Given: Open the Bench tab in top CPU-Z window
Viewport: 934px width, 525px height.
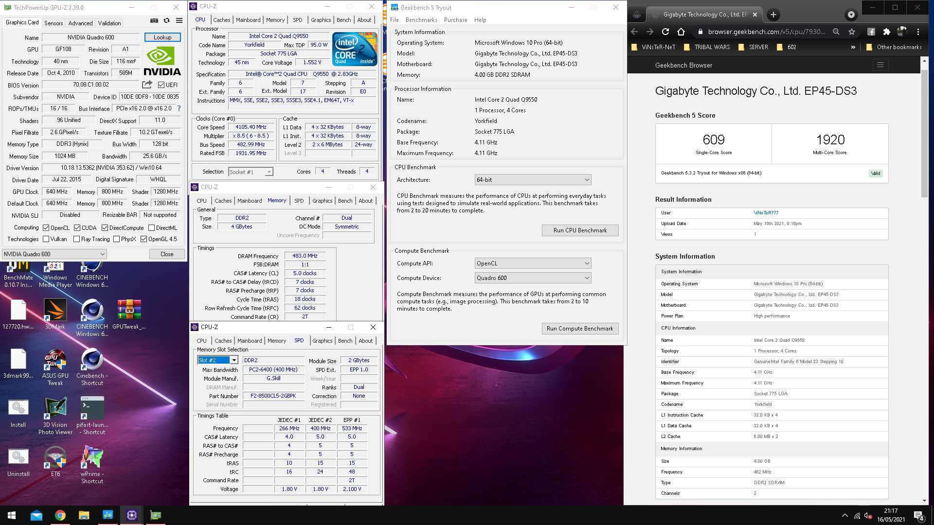Looking at the screenshot, I should (343, 20).
